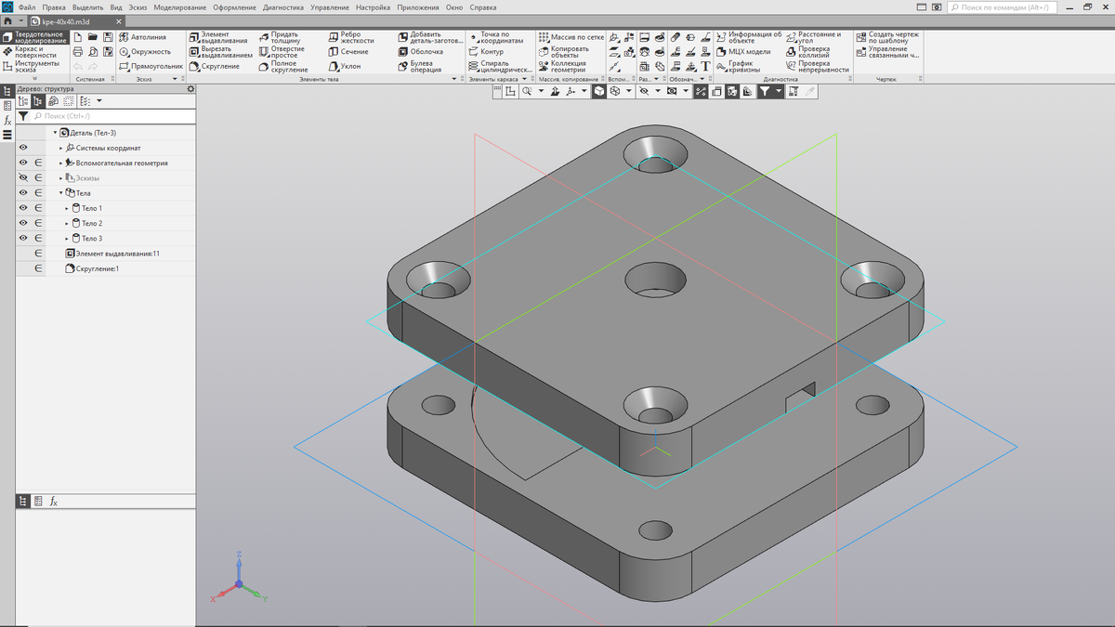Choose Добавить деталь-заготовку command
This screenshot has width=1115, height=627.
click(430, 37)
